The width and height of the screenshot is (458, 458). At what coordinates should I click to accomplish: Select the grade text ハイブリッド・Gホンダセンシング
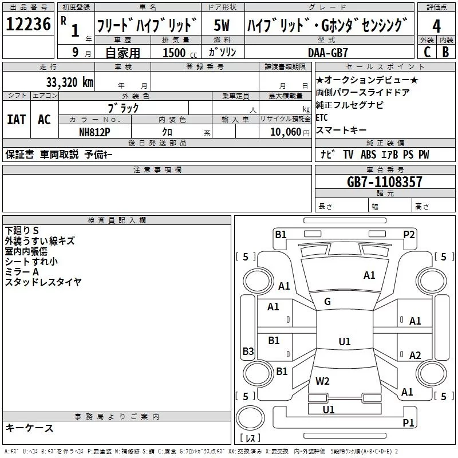coord(327,25)
